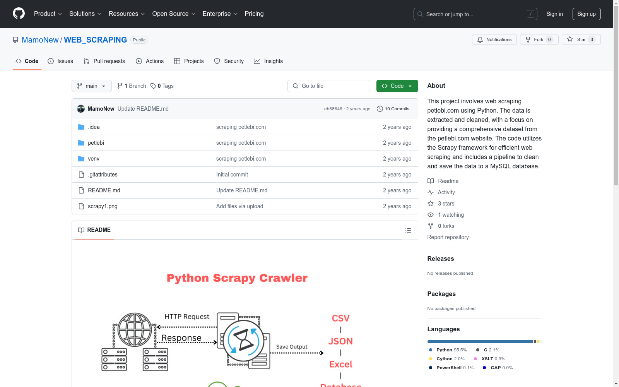Click the .idea folder icon
Screen dimensions: 619x387
pos(81,127)
